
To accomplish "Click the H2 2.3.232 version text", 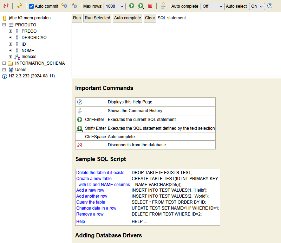I will pyautogui.click(x=32, y=76).
